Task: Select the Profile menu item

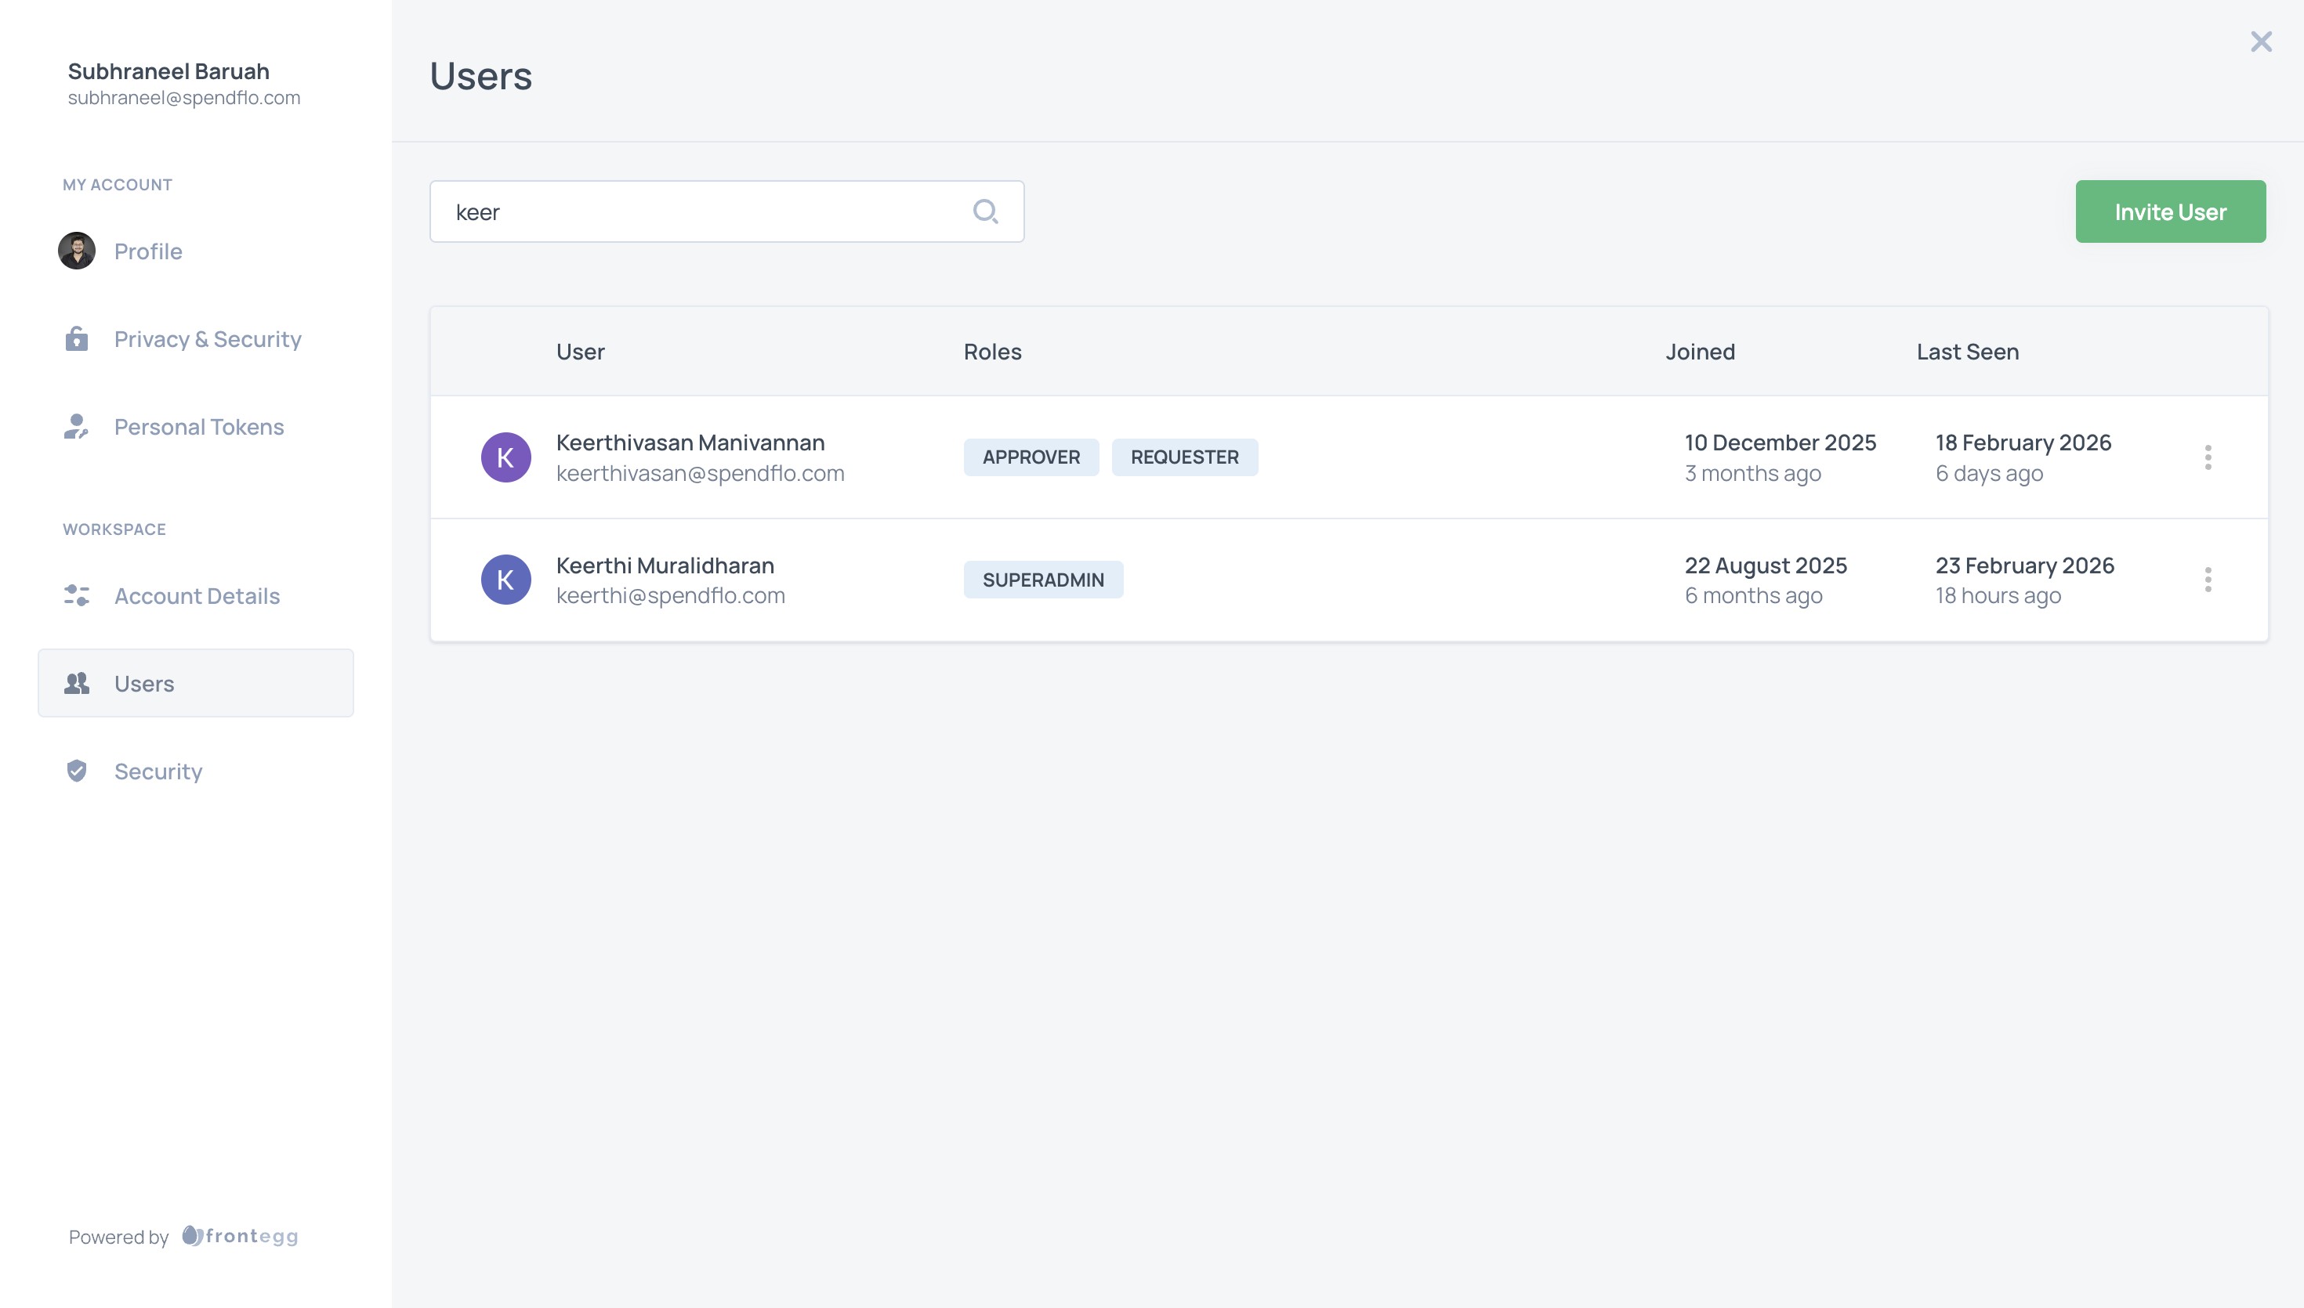Action: point(147,251)
